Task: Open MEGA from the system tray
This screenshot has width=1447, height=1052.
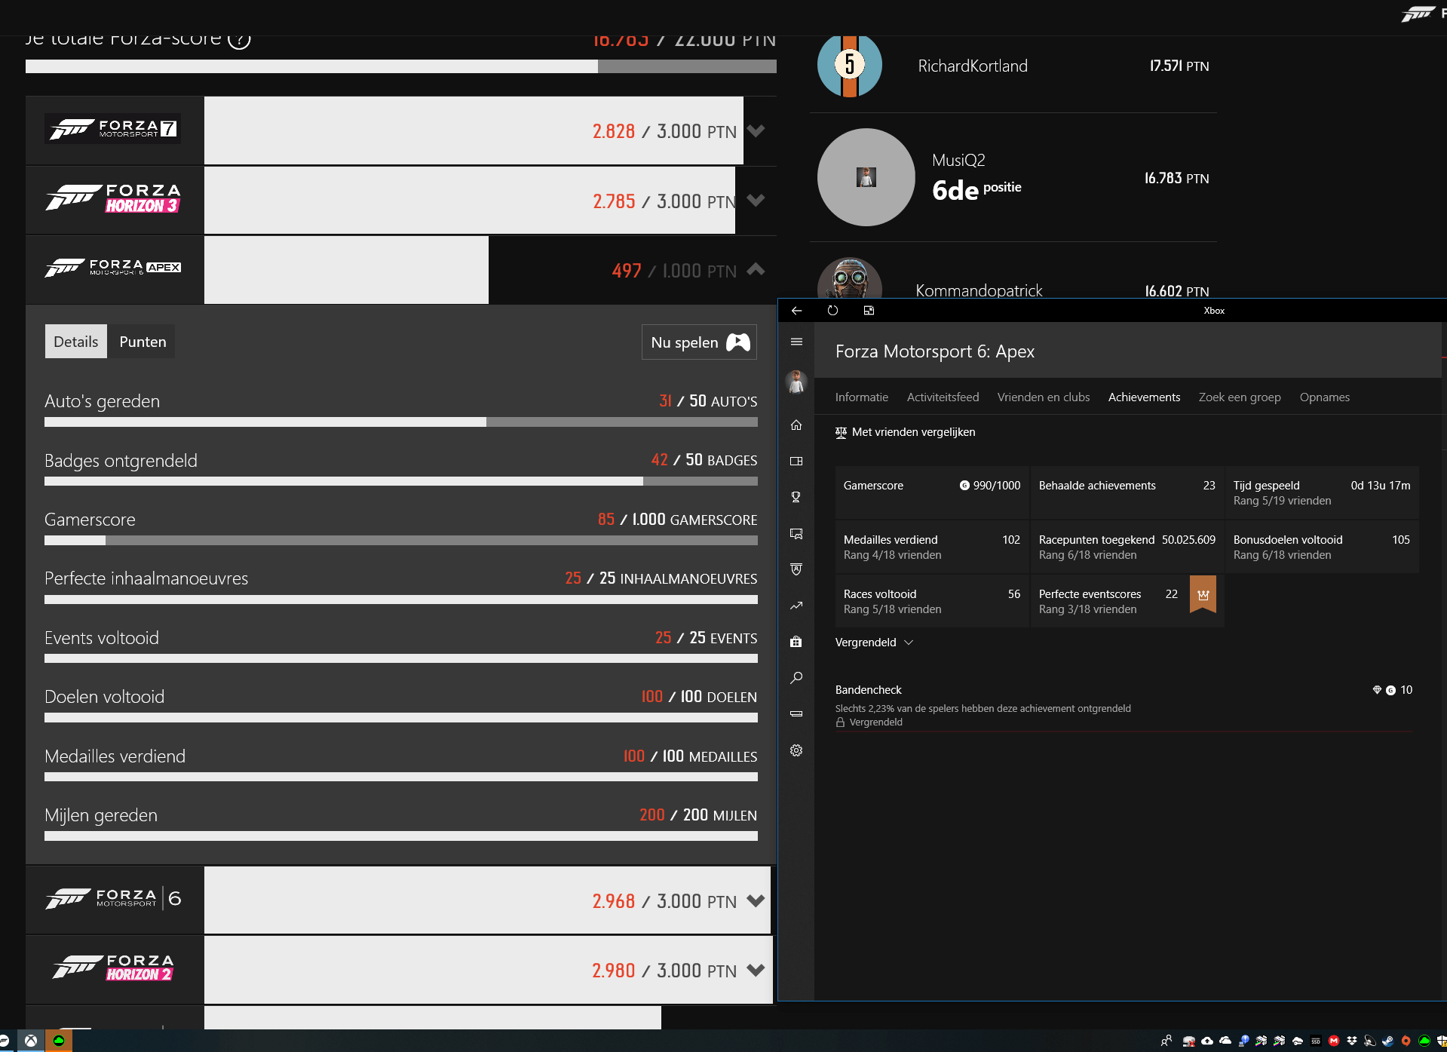Action: pos(1334,1041)
